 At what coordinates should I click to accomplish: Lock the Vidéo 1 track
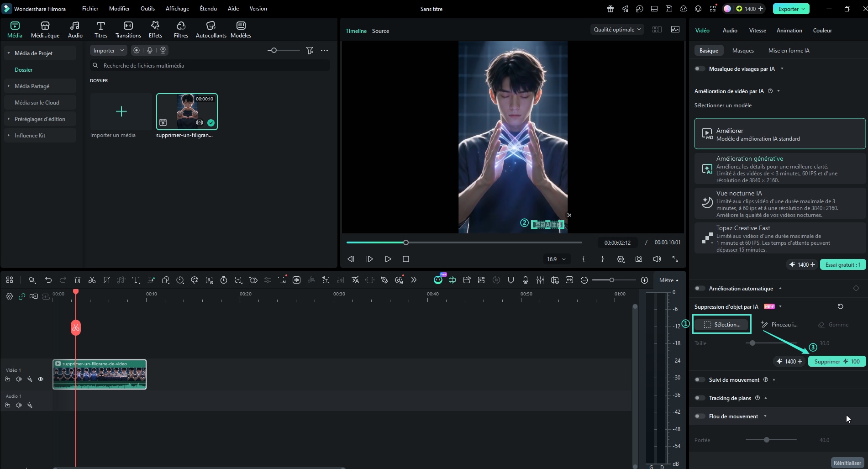[x=8, y=379]
